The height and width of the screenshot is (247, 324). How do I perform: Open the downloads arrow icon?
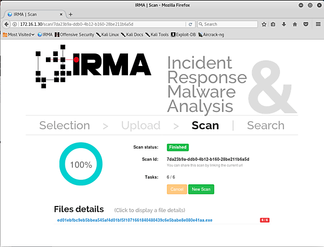tap(285, 24)
